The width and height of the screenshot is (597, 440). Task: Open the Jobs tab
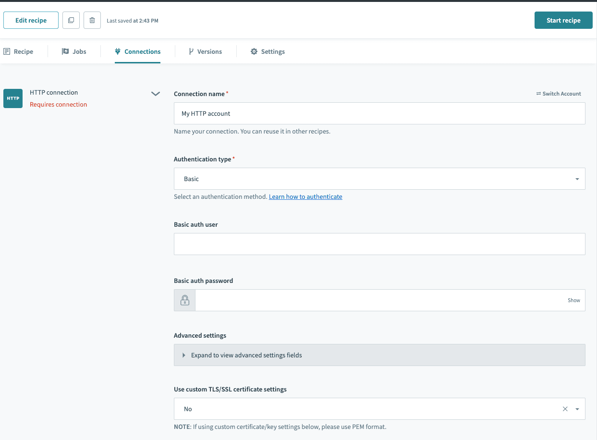(x=74, y=51)
